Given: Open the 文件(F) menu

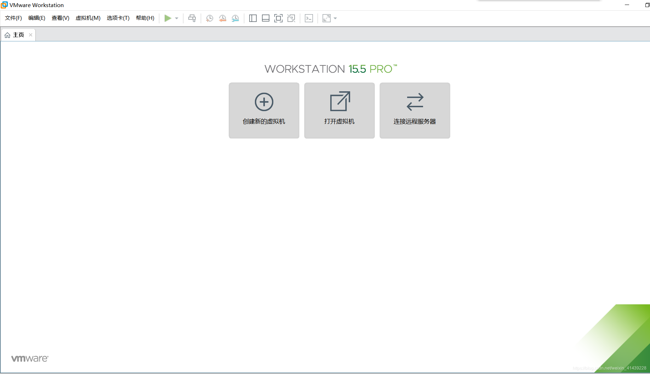Looking at the screenshot, I should coord(13,18).
